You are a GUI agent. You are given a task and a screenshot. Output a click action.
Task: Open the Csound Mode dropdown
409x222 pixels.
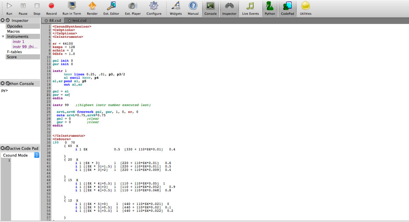pyautogui.click(x=37, y=155)
